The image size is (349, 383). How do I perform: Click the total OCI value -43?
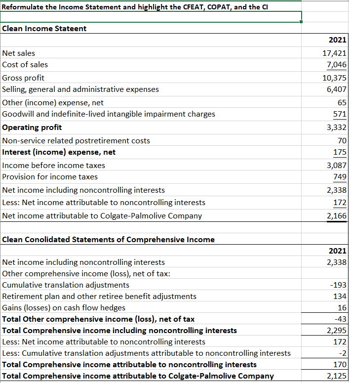325,319
